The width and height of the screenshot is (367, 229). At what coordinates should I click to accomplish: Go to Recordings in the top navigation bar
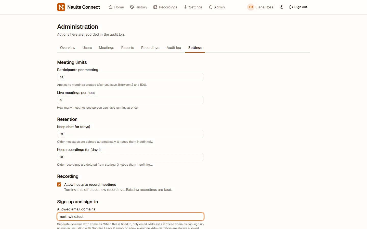(165, 7)
